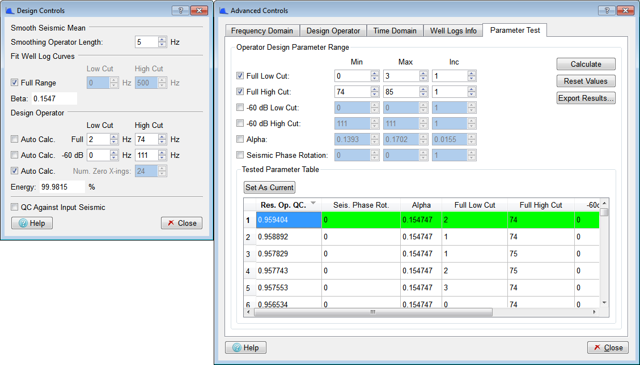The height and width of the screenshot is (365, 640).
Task: Toggle QC Against Input Seismic
Action: tap(14, 207)
